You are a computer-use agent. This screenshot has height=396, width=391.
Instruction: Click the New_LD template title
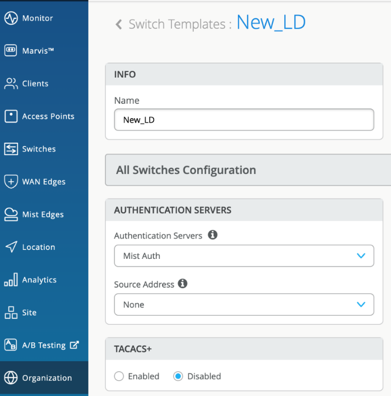(271, 22)
